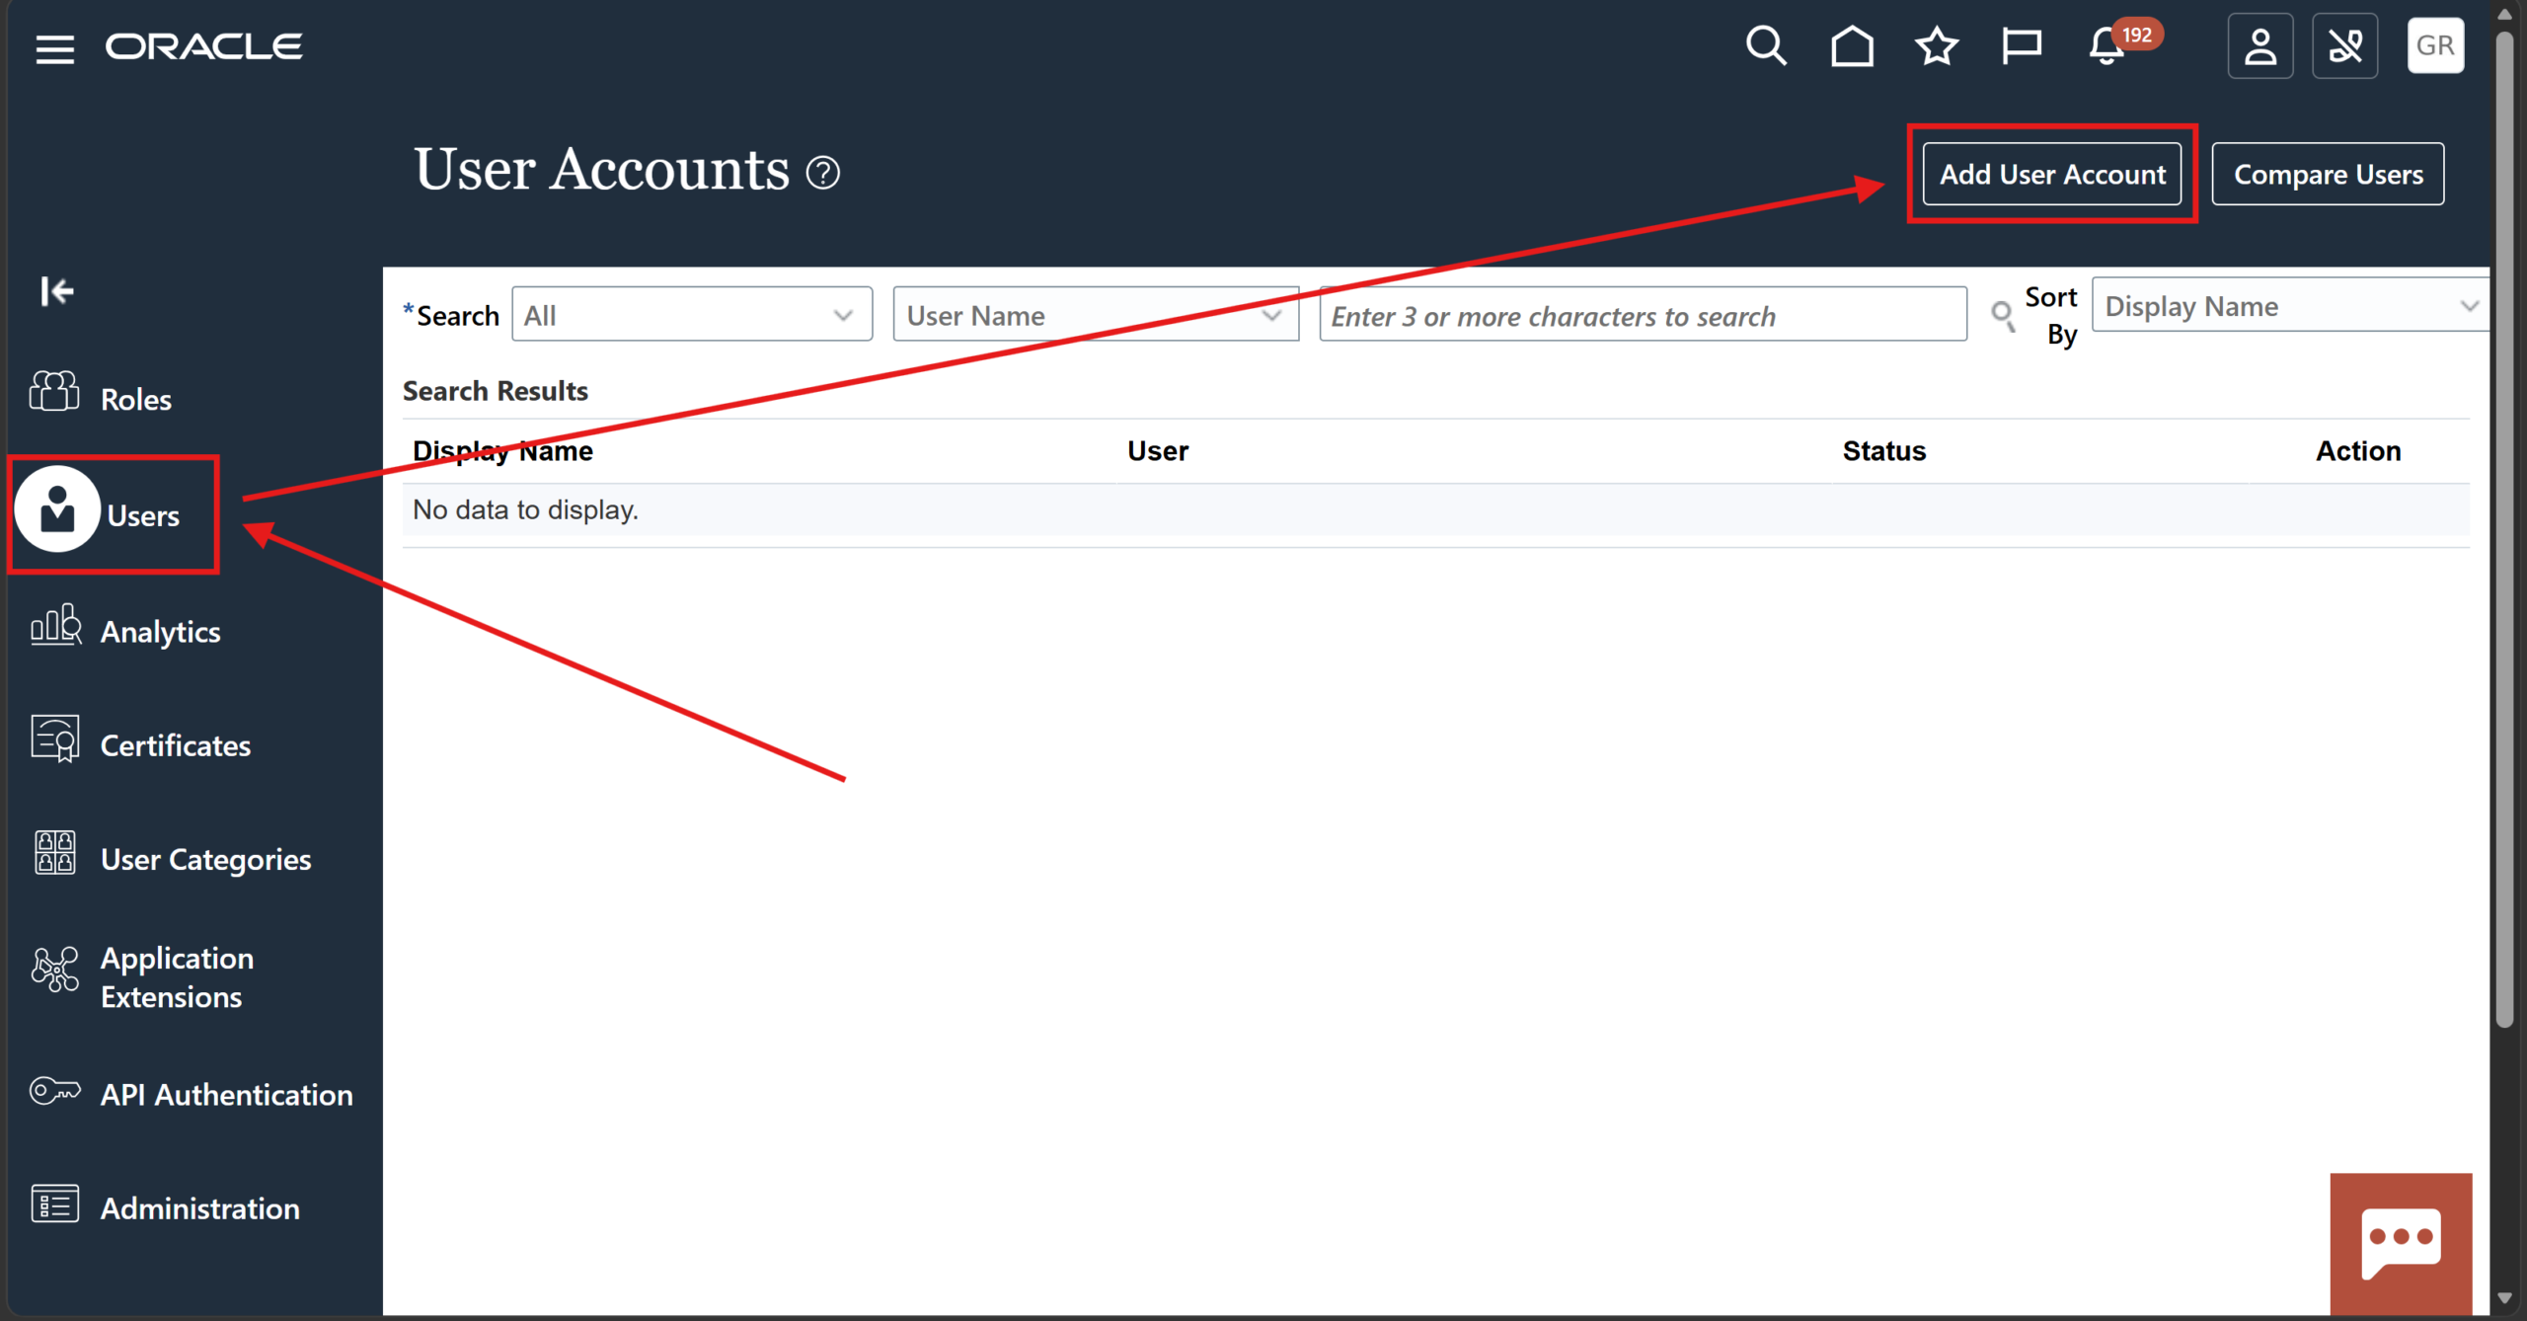Click the Users circle icon
The height and width of the screenshot is (1321, 2527).
pyautogui.click(x=57, y=508)
